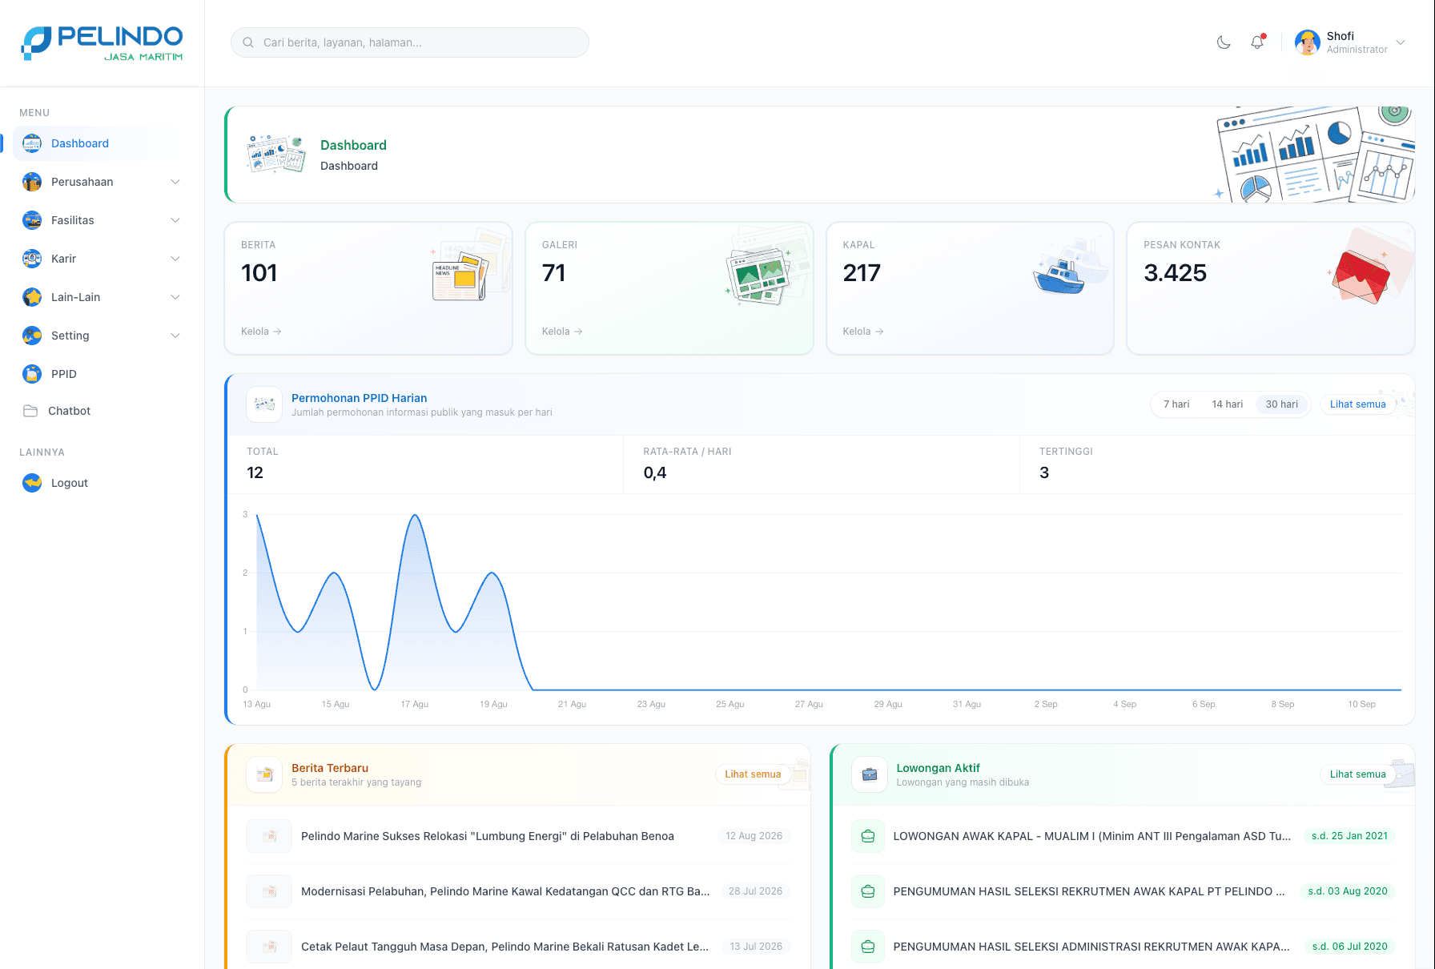Open news Modernisasi Pelabuhan item
The height and width of the screenshot is (969, 1435).
518,891
